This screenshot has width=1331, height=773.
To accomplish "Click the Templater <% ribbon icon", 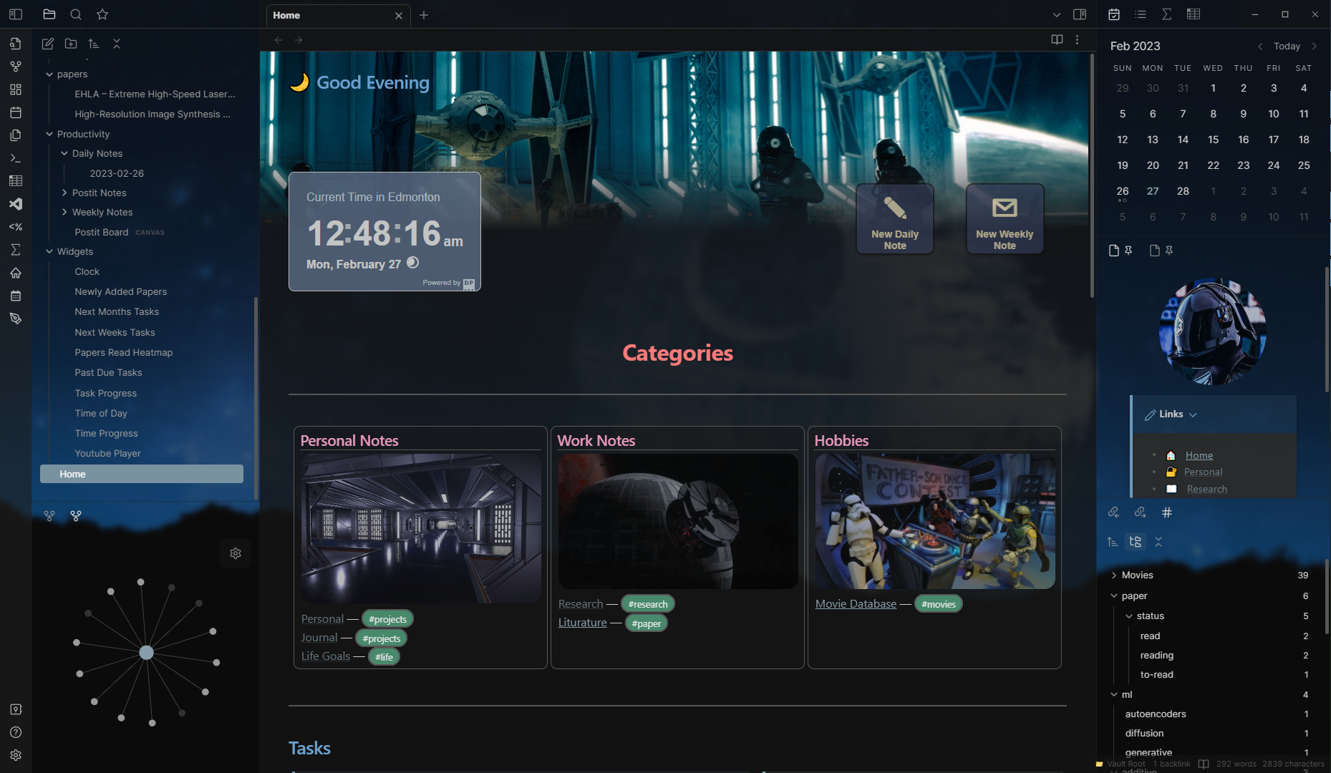I will pos(16,227).
